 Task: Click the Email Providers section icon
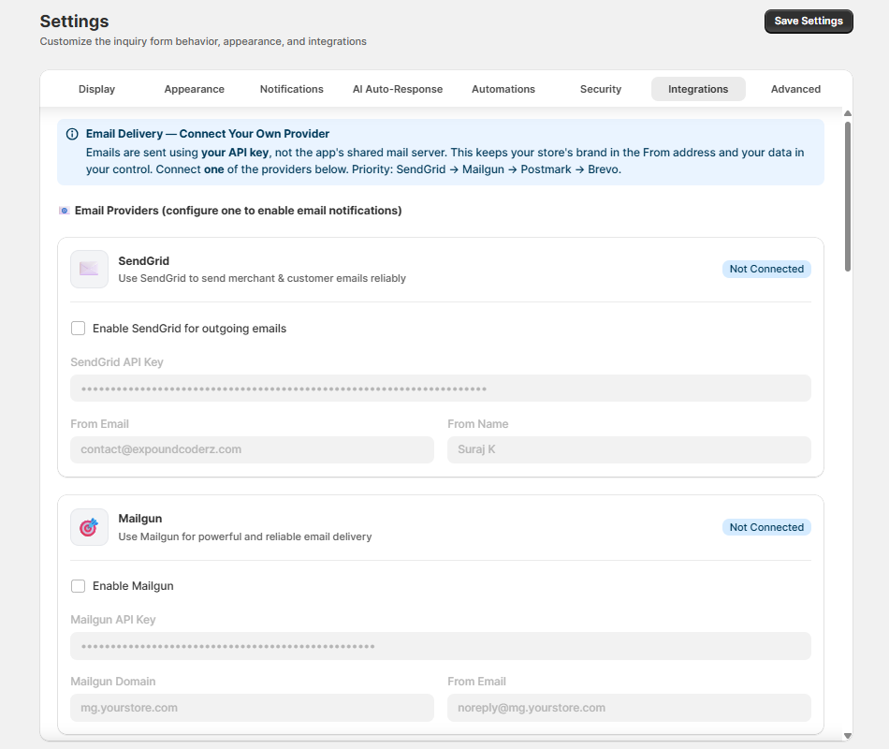pyautogui.click(x=64, y=211)
